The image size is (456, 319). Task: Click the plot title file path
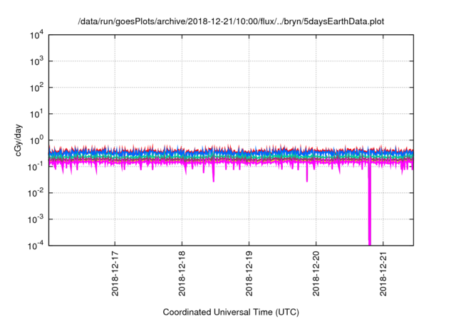[x=231, y=22]
